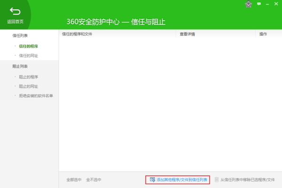The image size is (282, 188).
Task: Click 全部选中 to select all
Action: (74, 180)
